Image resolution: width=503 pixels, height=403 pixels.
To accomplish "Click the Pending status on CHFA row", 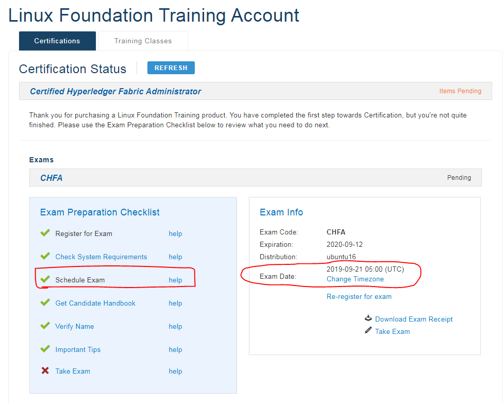I will click(459, 177).
